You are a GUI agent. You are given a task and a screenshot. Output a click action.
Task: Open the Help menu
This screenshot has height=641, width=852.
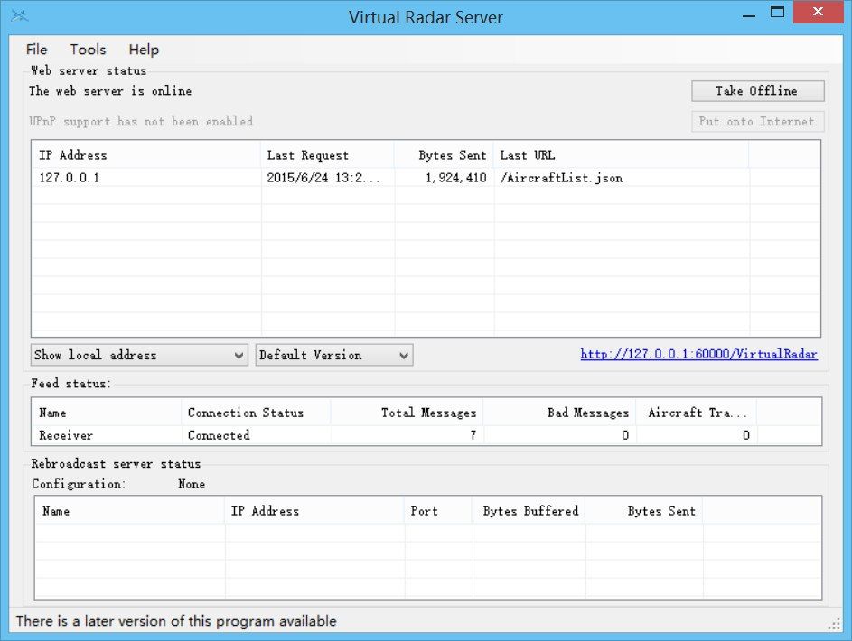pos(144,50)
